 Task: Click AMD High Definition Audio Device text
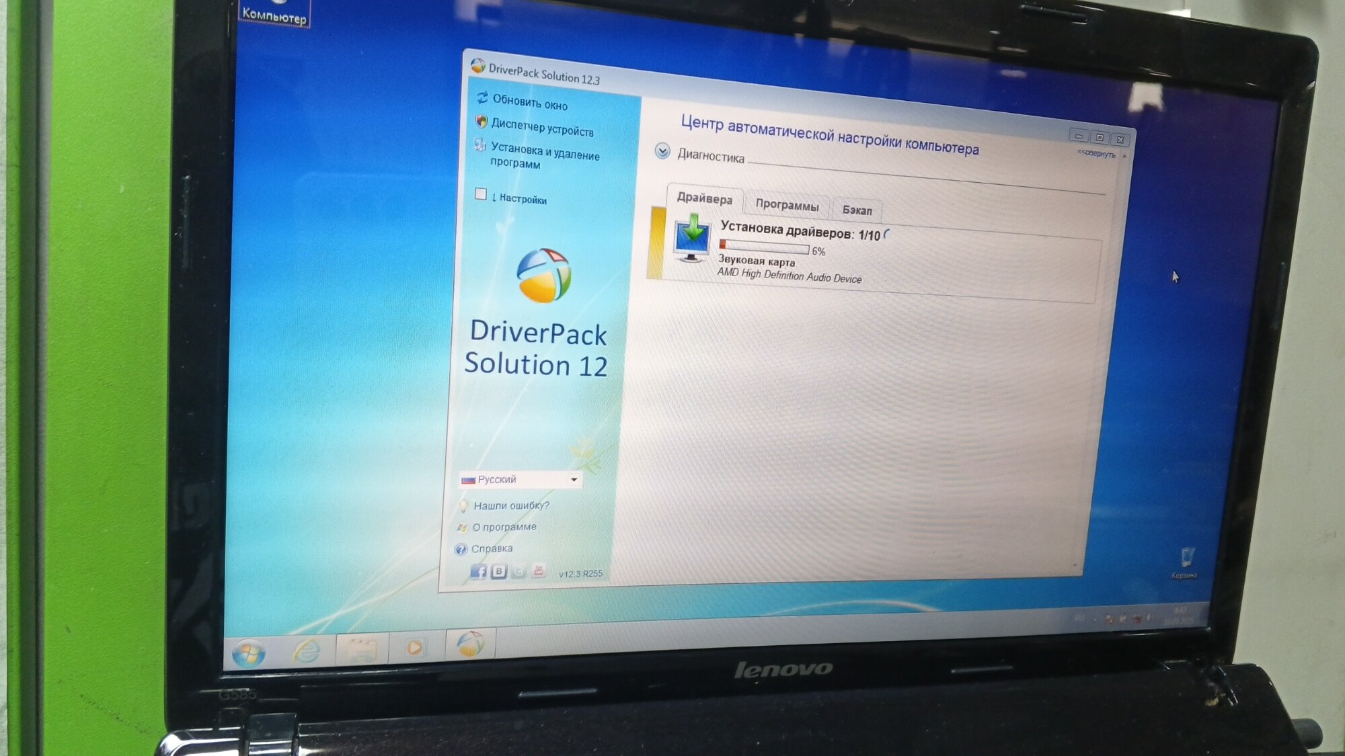(789, 275)
